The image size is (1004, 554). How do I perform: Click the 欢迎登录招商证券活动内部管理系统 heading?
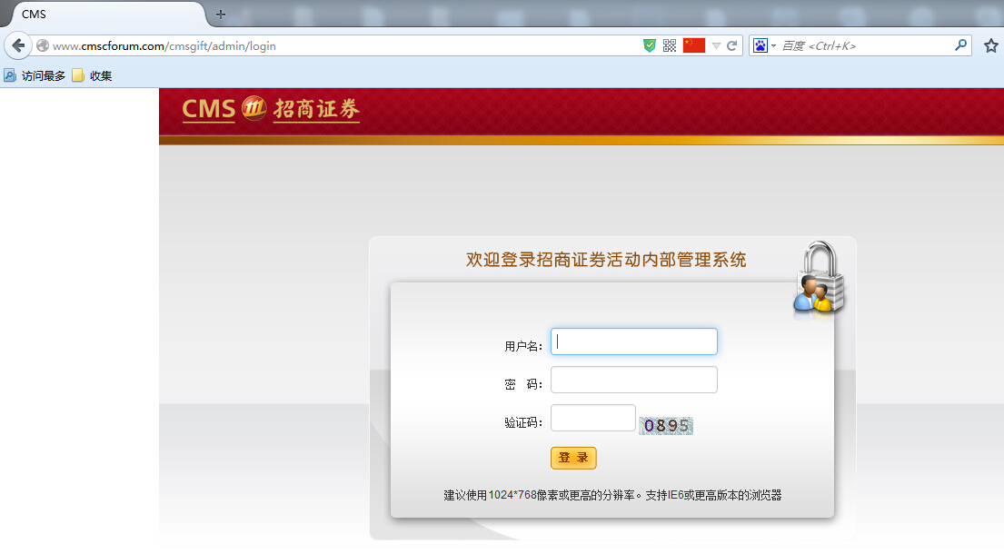(606, 260)
